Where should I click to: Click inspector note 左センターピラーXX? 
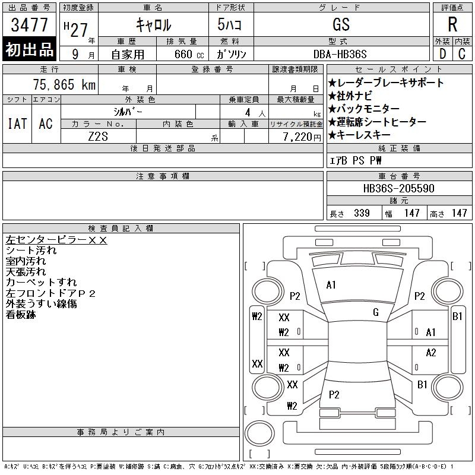click(56, 240)
